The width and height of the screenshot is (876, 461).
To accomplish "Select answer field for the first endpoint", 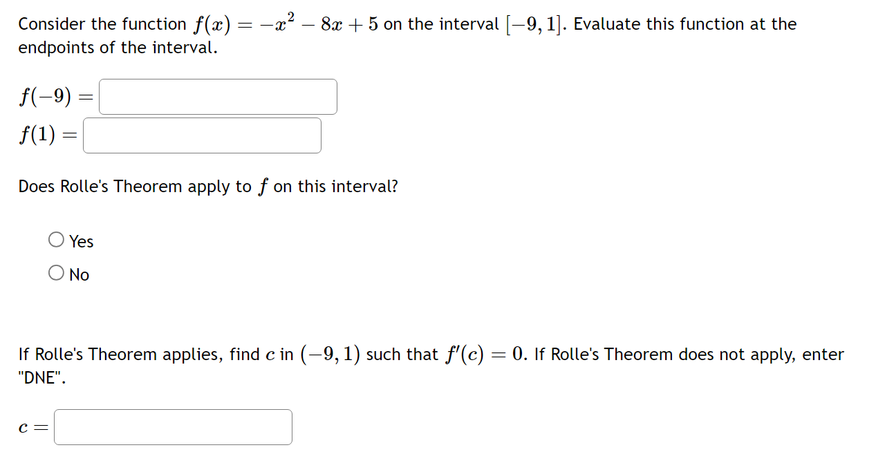I will click(217, 97).
